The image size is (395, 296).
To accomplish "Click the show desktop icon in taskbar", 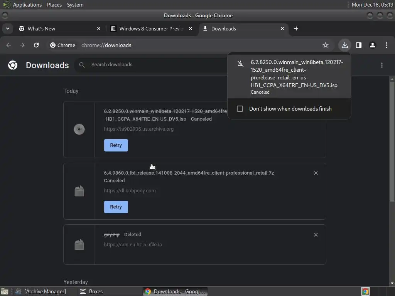I will coord(4,291).
